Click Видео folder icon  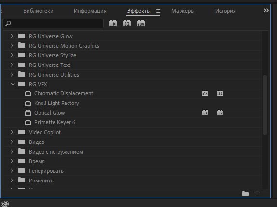click(x=22, y=142)
